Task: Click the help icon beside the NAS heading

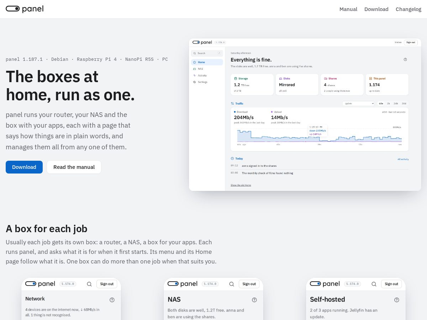Action: (254, 300)
